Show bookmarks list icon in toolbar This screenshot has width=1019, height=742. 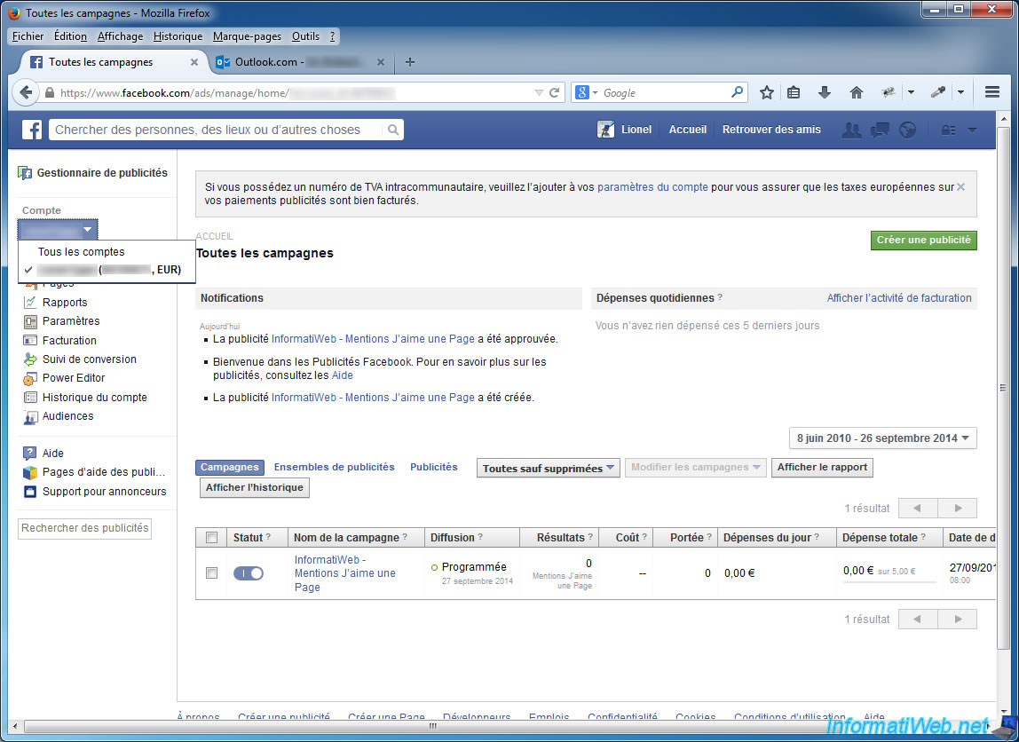click(x=794, y=93)
